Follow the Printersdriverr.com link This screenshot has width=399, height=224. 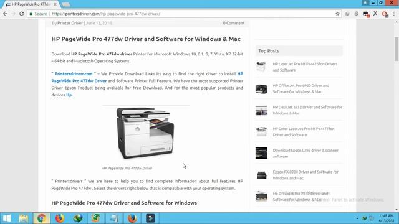74,73
